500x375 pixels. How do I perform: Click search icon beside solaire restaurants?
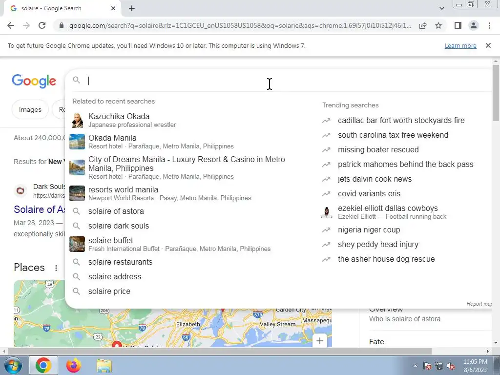point(76,262)
